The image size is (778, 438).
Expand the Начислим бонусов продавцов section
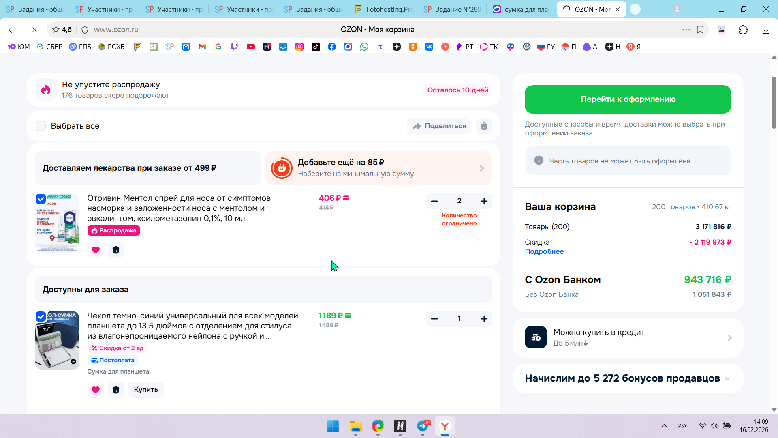coord(727,379)
